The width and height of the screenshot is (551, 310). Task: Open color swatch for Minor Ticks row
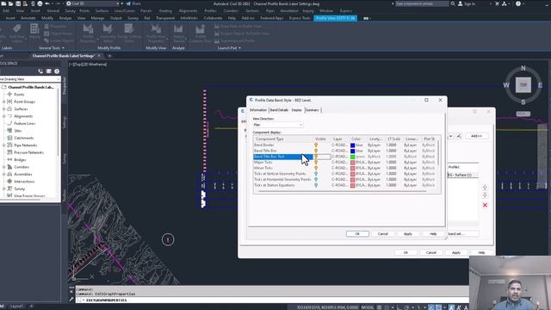pos(352,168)
